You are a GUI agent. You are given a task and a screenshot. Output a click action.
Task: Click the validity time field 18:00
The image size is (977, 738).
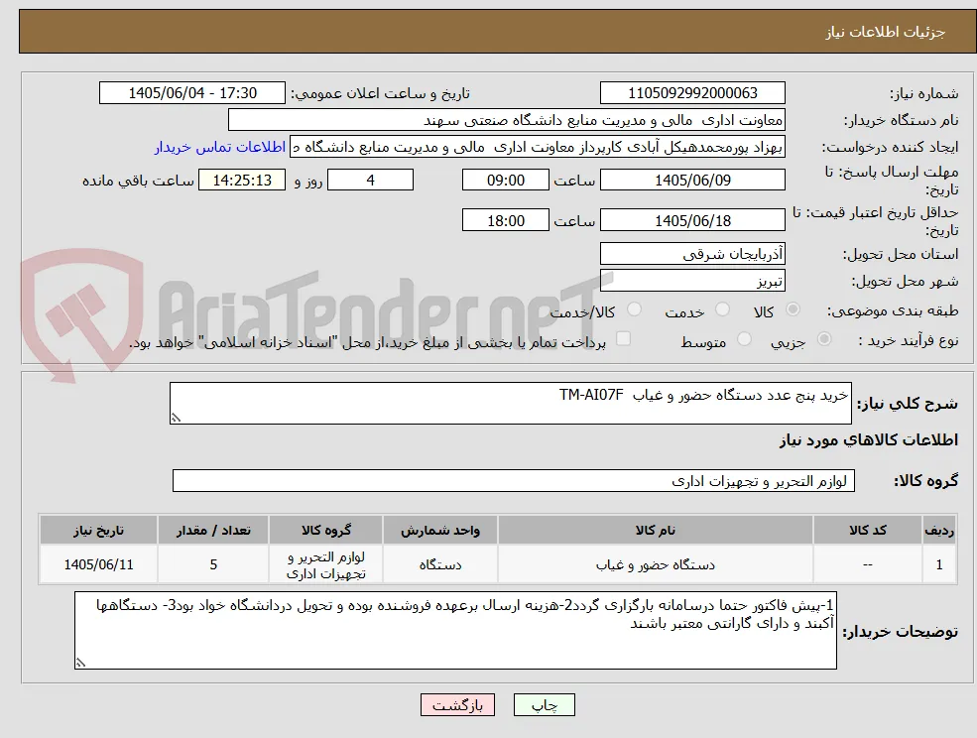pyautogui.click(x=505, y=220)
